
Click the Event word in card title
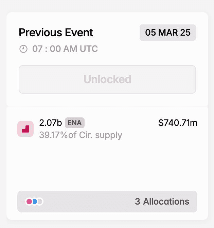coord(79,33)
